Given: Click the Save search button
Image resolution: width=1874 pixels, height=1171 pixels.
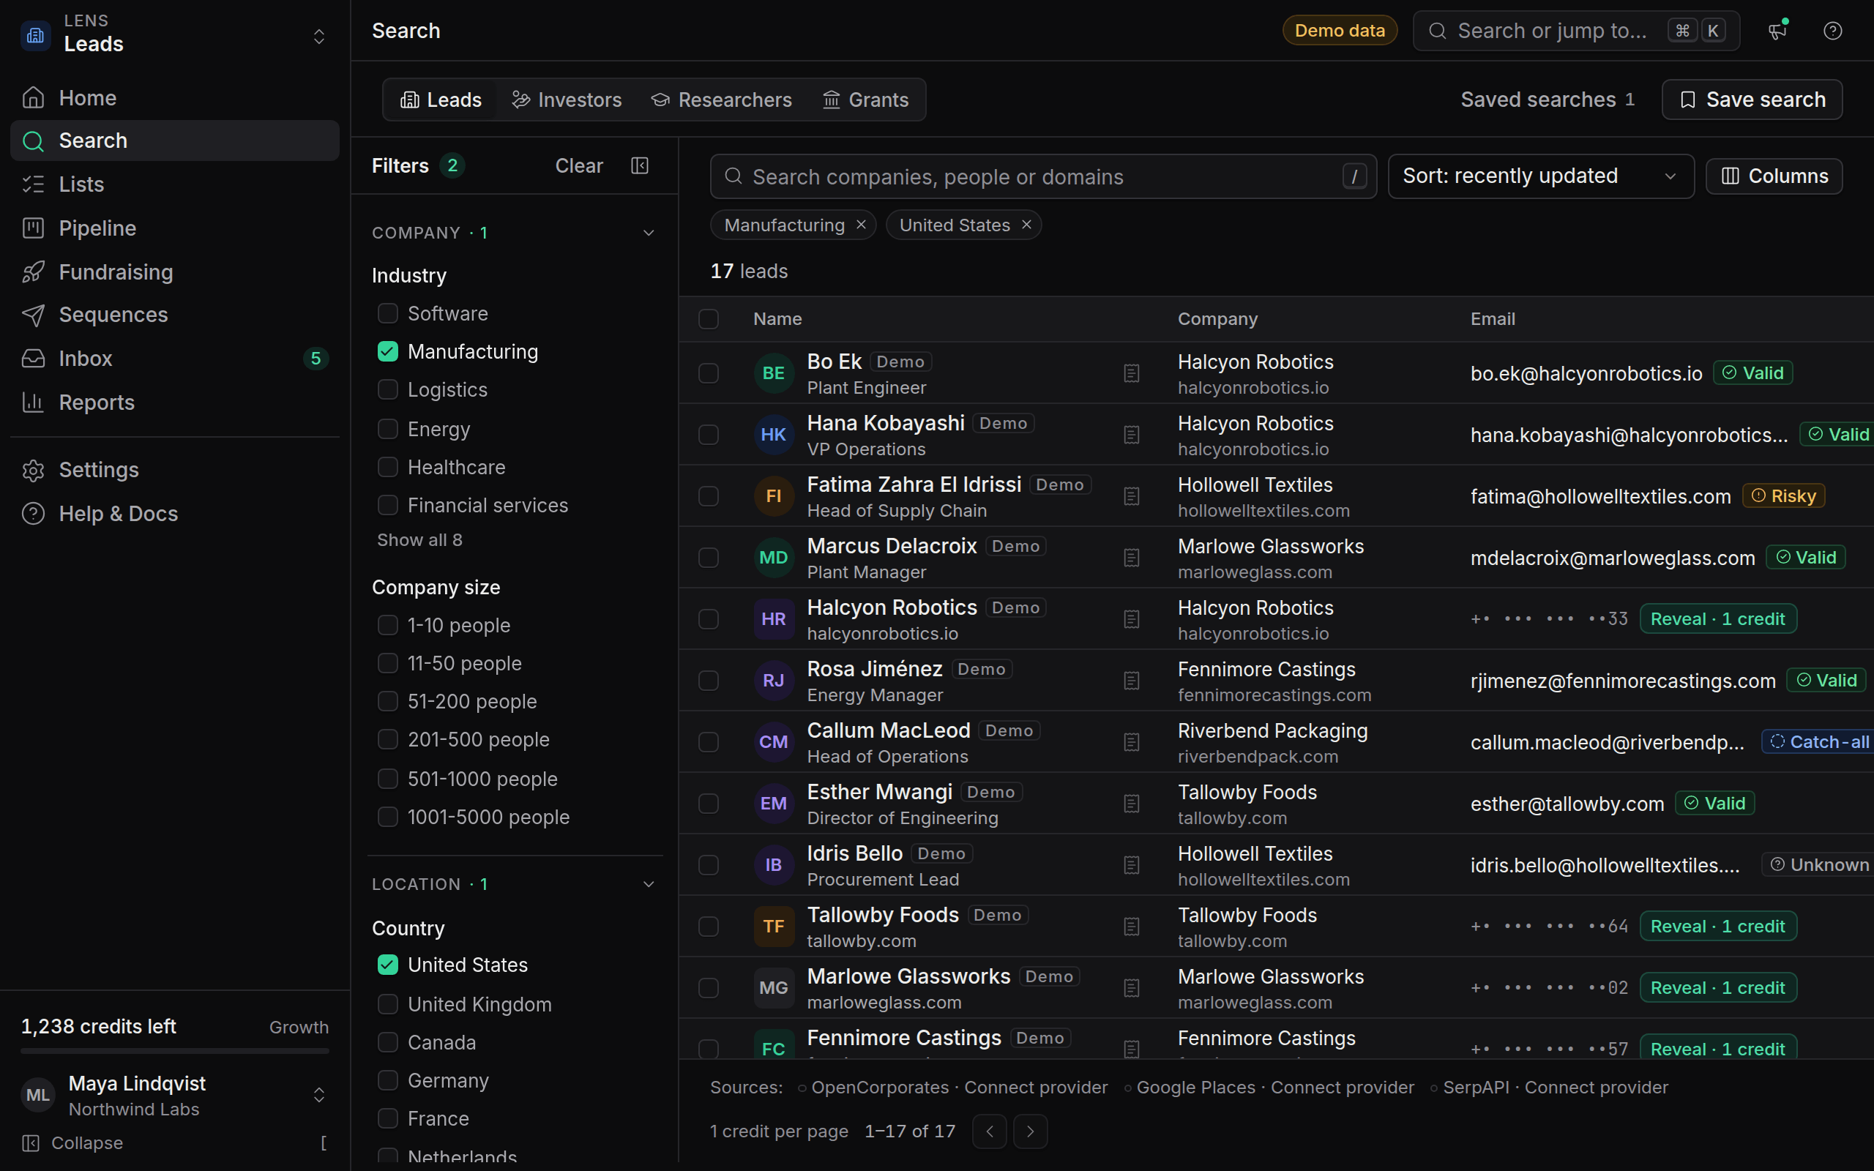Looking at the screenshot, I should pos(1752,99).
